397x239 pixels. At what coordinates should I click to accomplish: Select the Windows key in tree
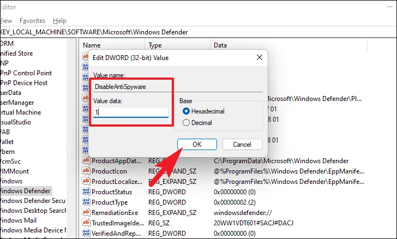11,181
